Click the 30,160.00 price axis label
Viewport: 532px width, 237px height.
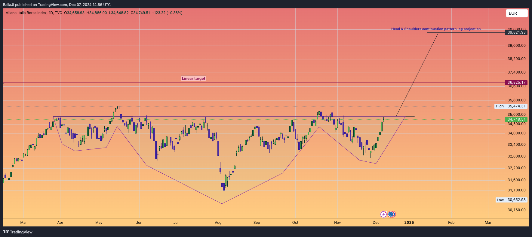point(517,210)
